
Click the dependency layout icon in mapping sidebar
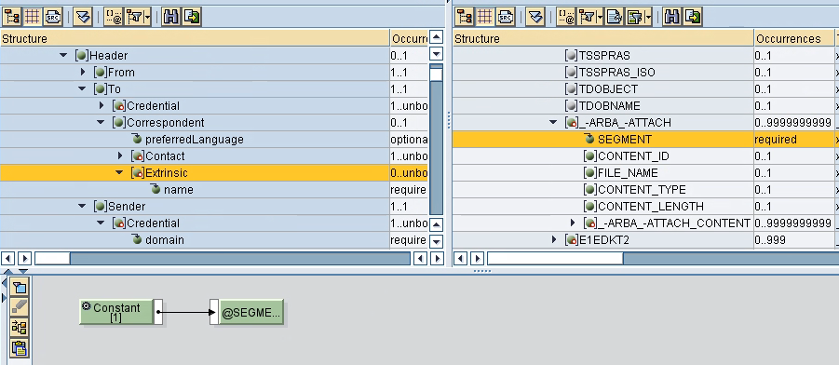pos(20,328)
